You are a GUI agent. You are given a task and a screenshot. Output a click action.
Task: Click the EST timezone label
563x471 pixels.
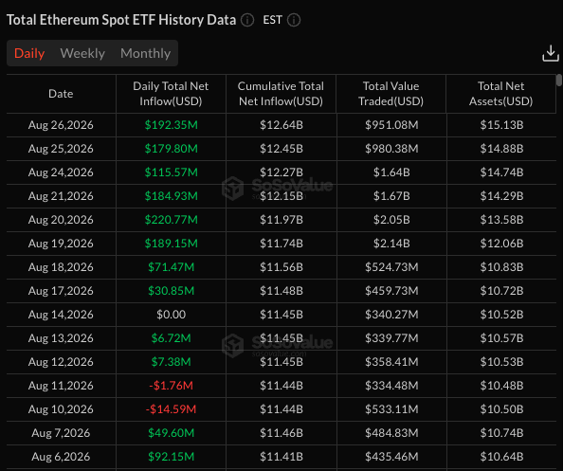[273, 20]
